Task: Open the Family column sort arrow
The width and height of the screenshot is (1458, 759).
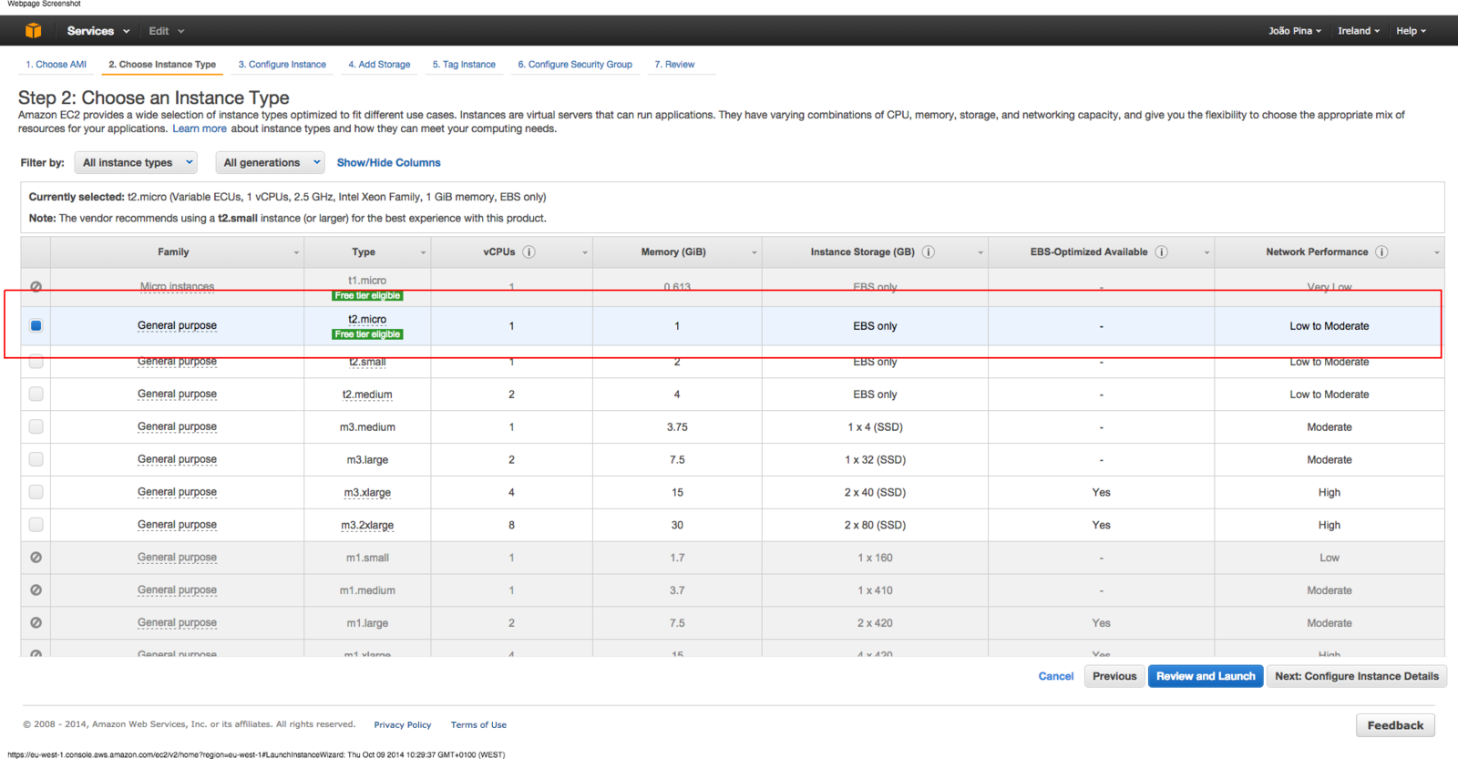Action: (296, 252)
